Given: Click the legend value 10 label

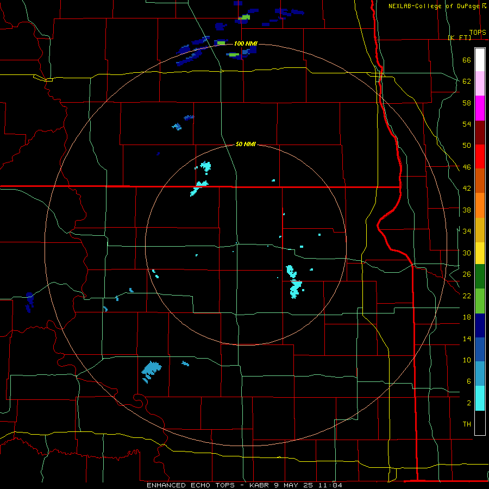Looking at the screenshot, I should point(467,360).
